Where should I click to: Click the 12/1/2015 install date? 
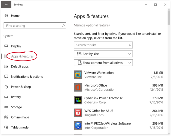pyautogui.click(x=156, y=90)
